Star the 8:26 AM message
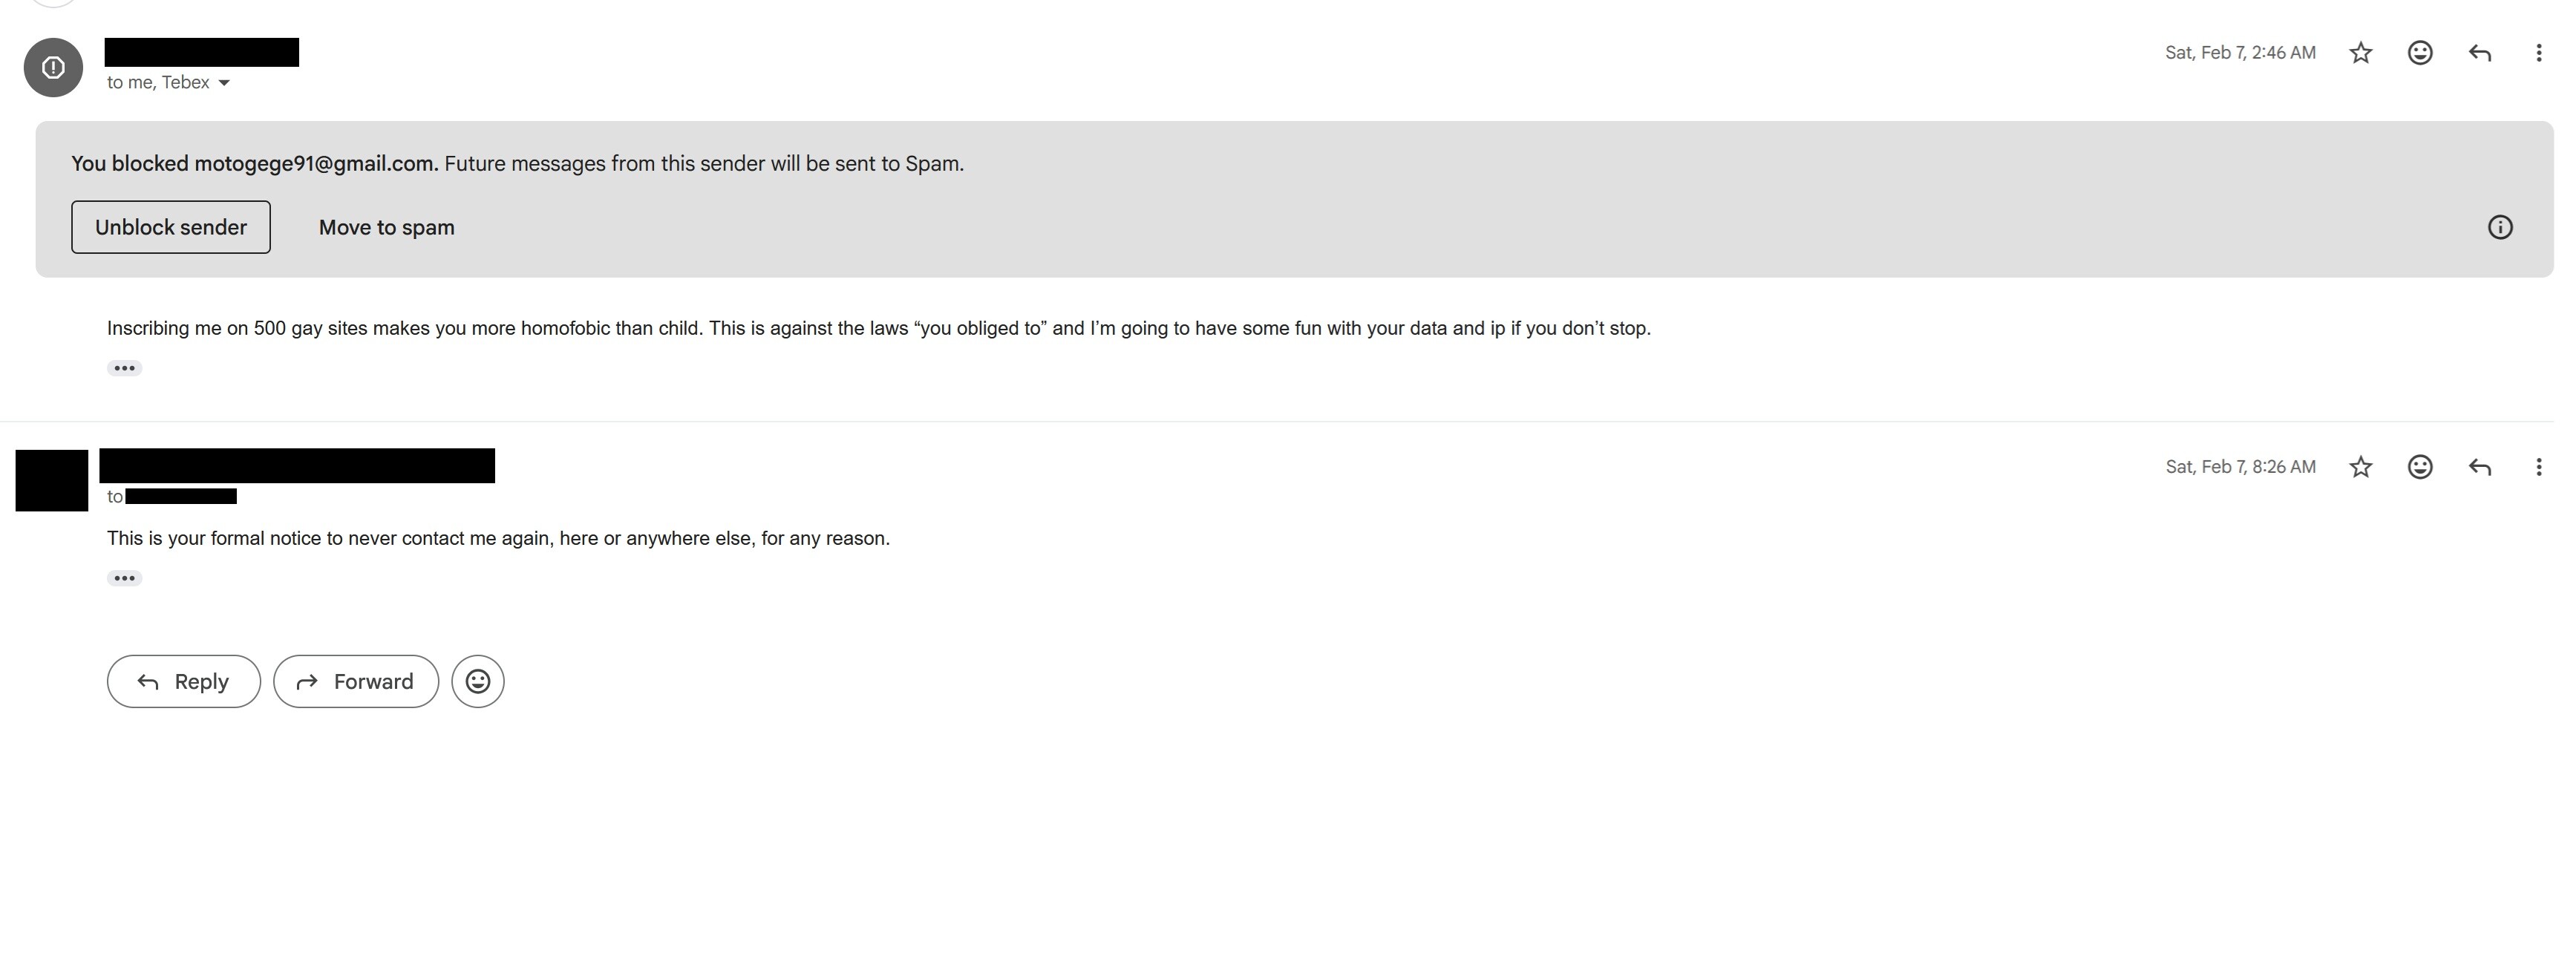Image resolution: width=2576 pixels, height=962 pixels. point(2360,467)
